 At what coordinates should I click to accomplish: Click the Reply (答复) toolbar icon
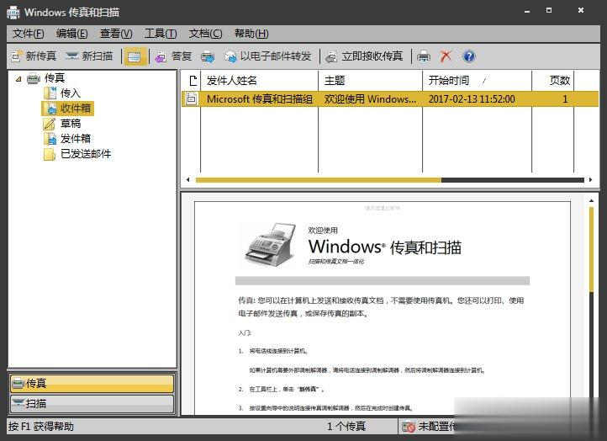[x=161, y=57]
